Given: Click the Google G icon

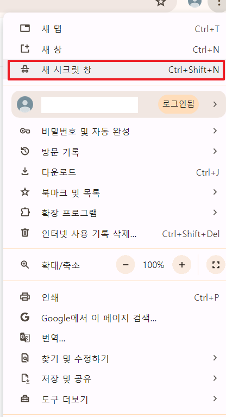Looking at the screenshot, I should 25,317.
